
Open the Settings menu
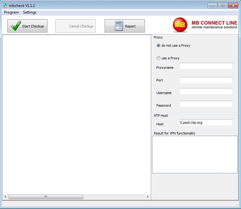[30, 12]
